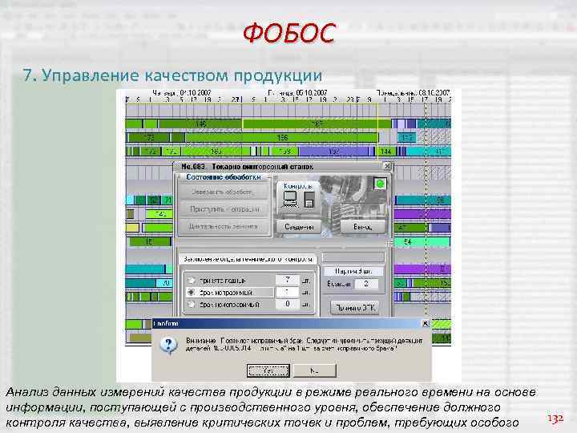Screen dimensions: 577x433
Task: Select the green Gantt bar labeled 134
Action: point(386,152)
